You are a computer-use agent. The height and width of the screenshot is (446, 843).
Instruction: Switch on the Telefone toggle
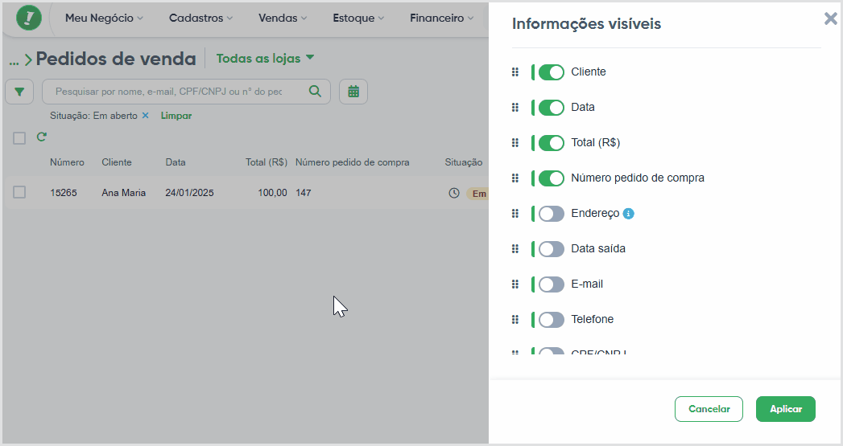pyautogui.click(x=551, y=320)
